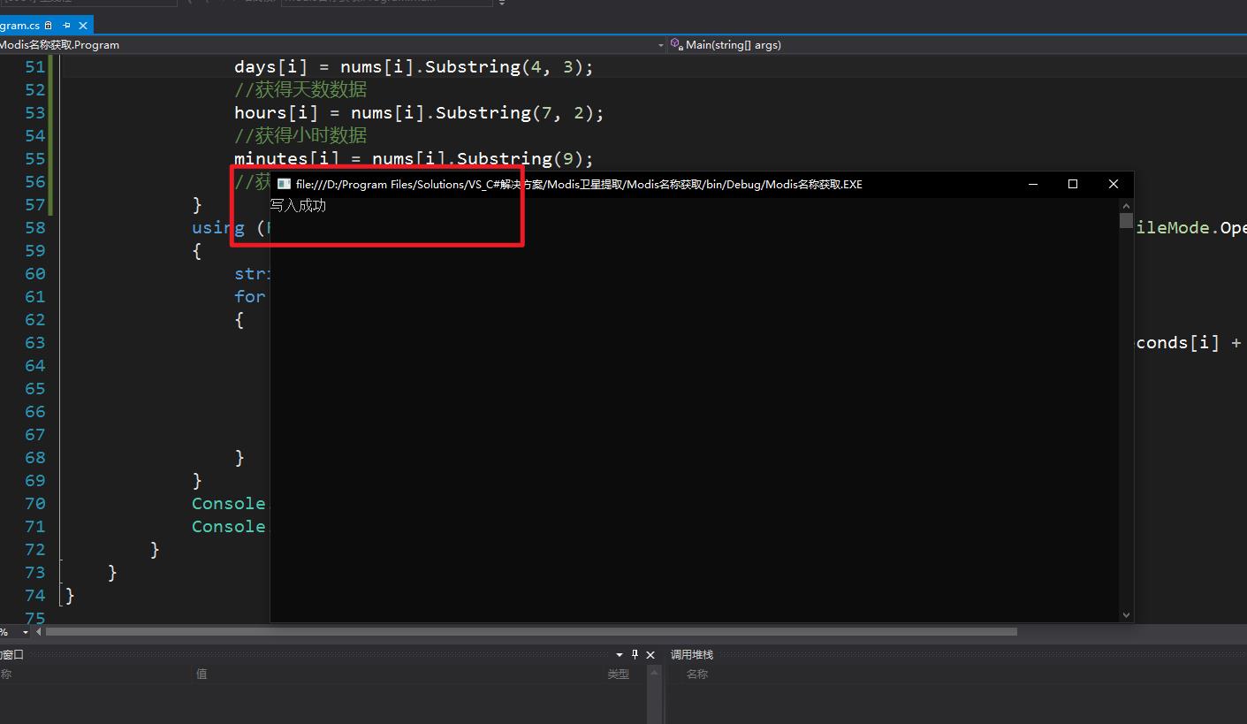Close the Modis名称获取.EXE console window
The width and height of the screenshot is (1247, 724).
click(1114, 184)
